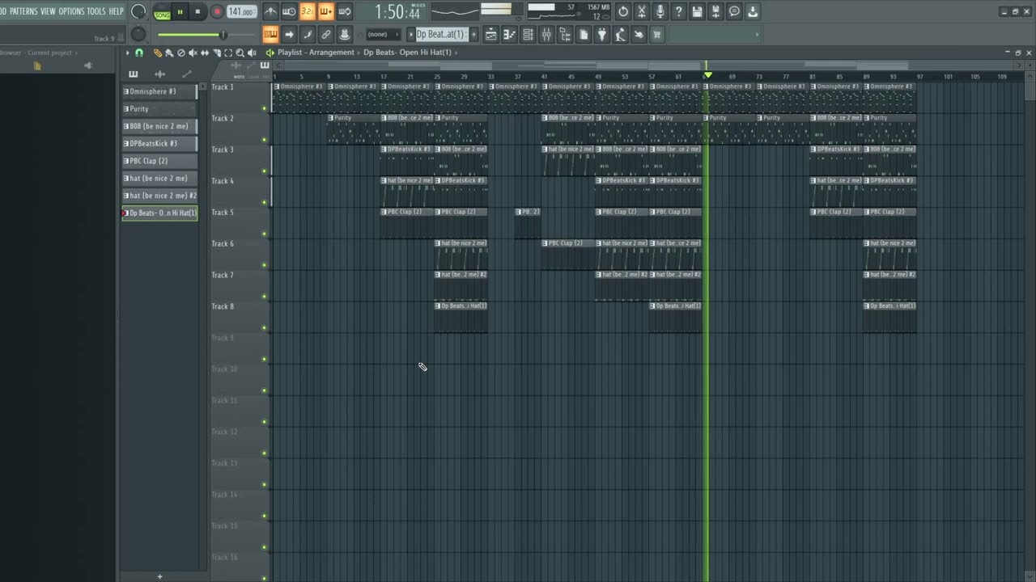Open the touch controllers icon
The width and height of the screenshot is (1036, 582).
tap(639, 35)
